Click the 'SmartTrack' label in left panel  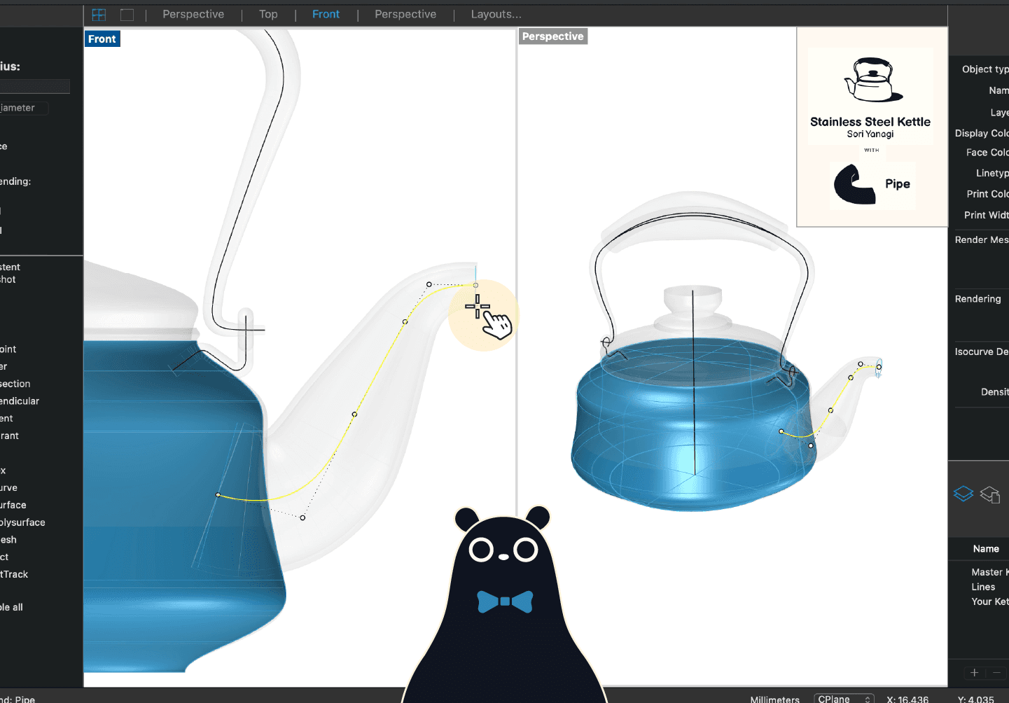tap(14, 574)
